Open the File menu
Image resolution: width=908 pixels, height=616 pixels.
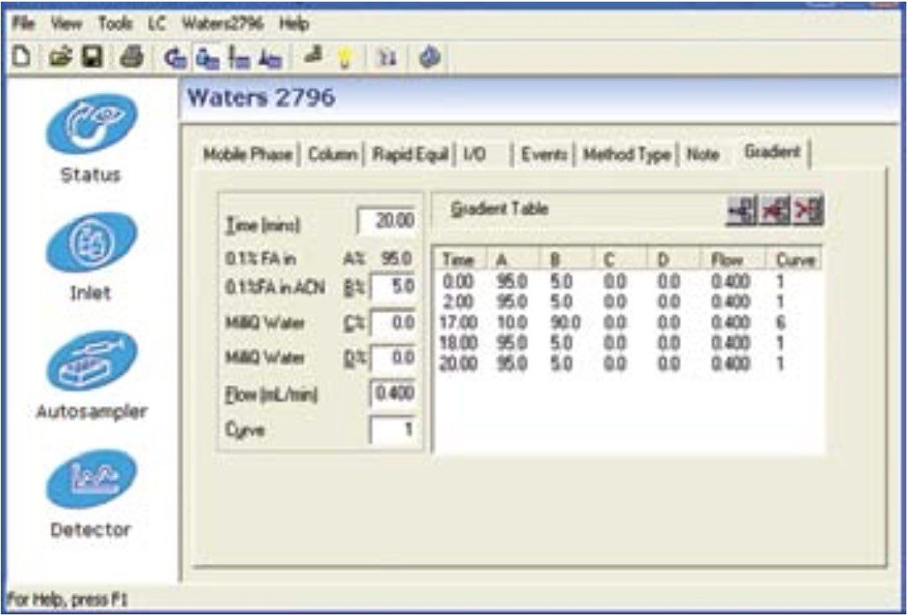[24, 24]
